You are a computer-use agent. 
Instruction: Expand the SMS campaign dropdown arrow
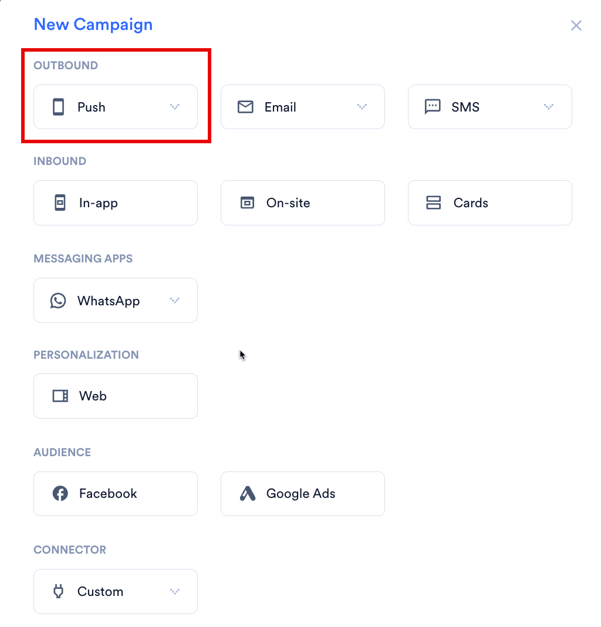point(549,106)
